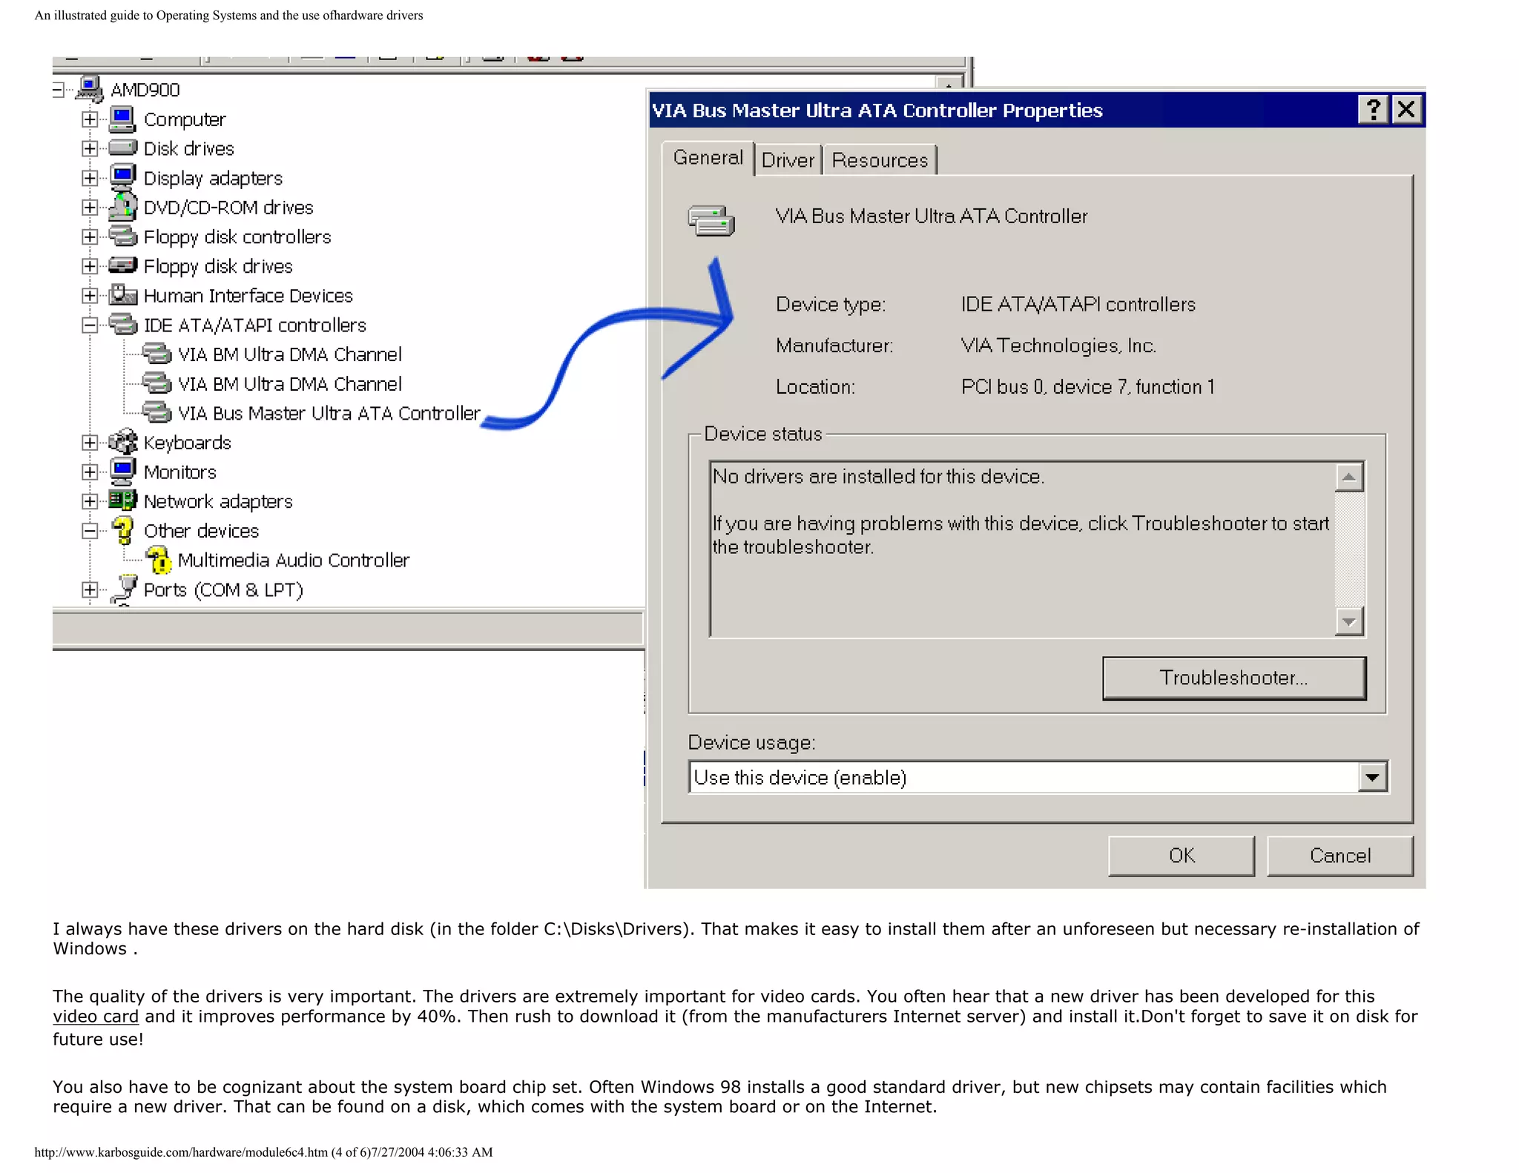The width and height of the screenshot is (1519, 1173).
Task: Select the Network adapters label
Action: point(218,501)
